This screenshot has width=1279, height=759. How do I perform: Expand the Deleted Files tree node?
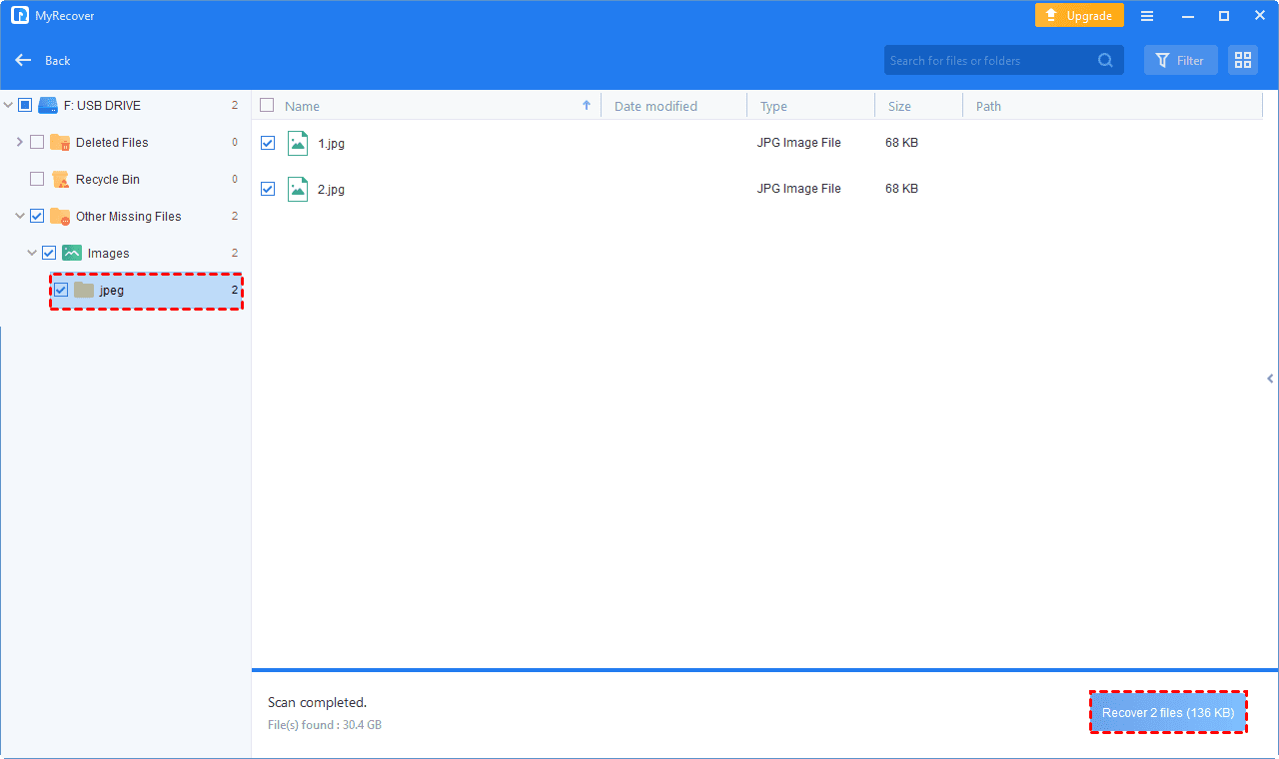20,142
